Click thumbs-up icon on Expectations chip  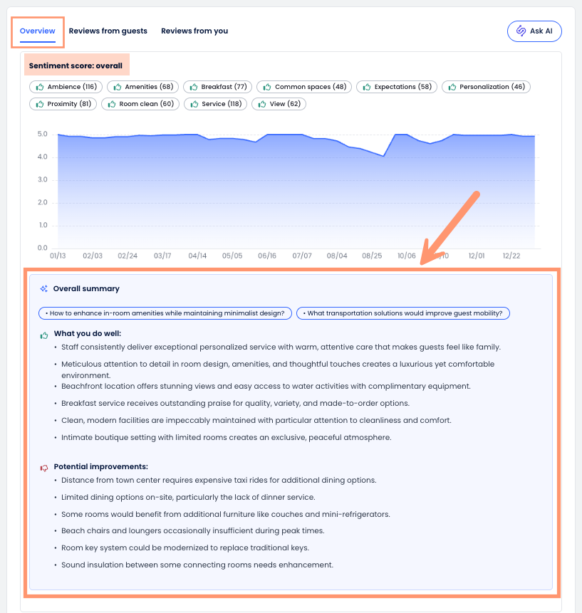click(367, 87)
